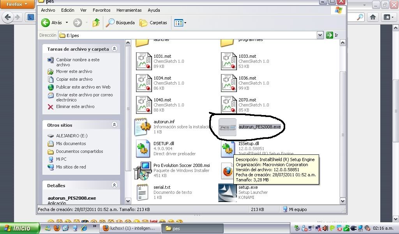This screenshot has width=399, height=234.
Task: Select the DSETUP.dll file icon
Action: (x=143, y=149)
